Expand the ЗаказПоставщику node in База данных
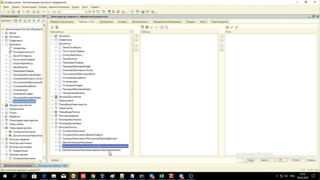Screen dimensions: 320x180 [x=56, y=47]
